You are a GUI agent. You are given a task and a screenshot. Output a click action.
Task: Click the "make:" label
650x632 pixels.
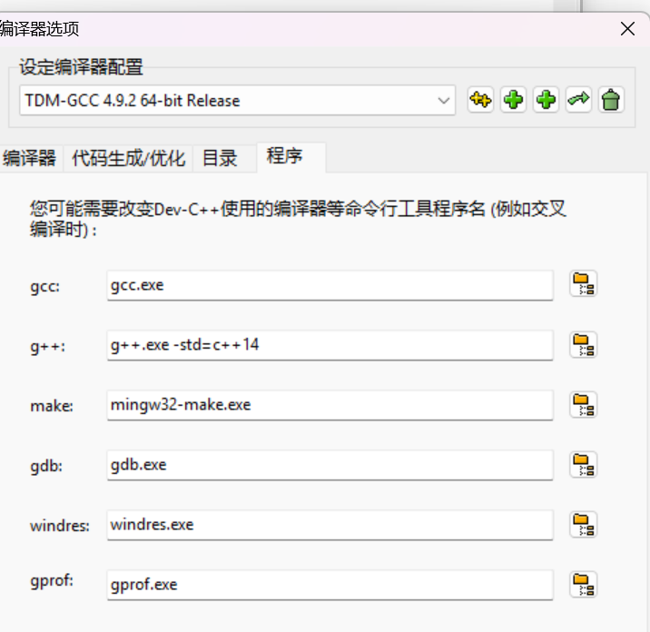click(x=52, y=406)
